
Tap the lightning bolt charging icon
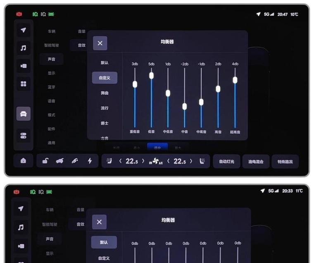coord(90,160)
